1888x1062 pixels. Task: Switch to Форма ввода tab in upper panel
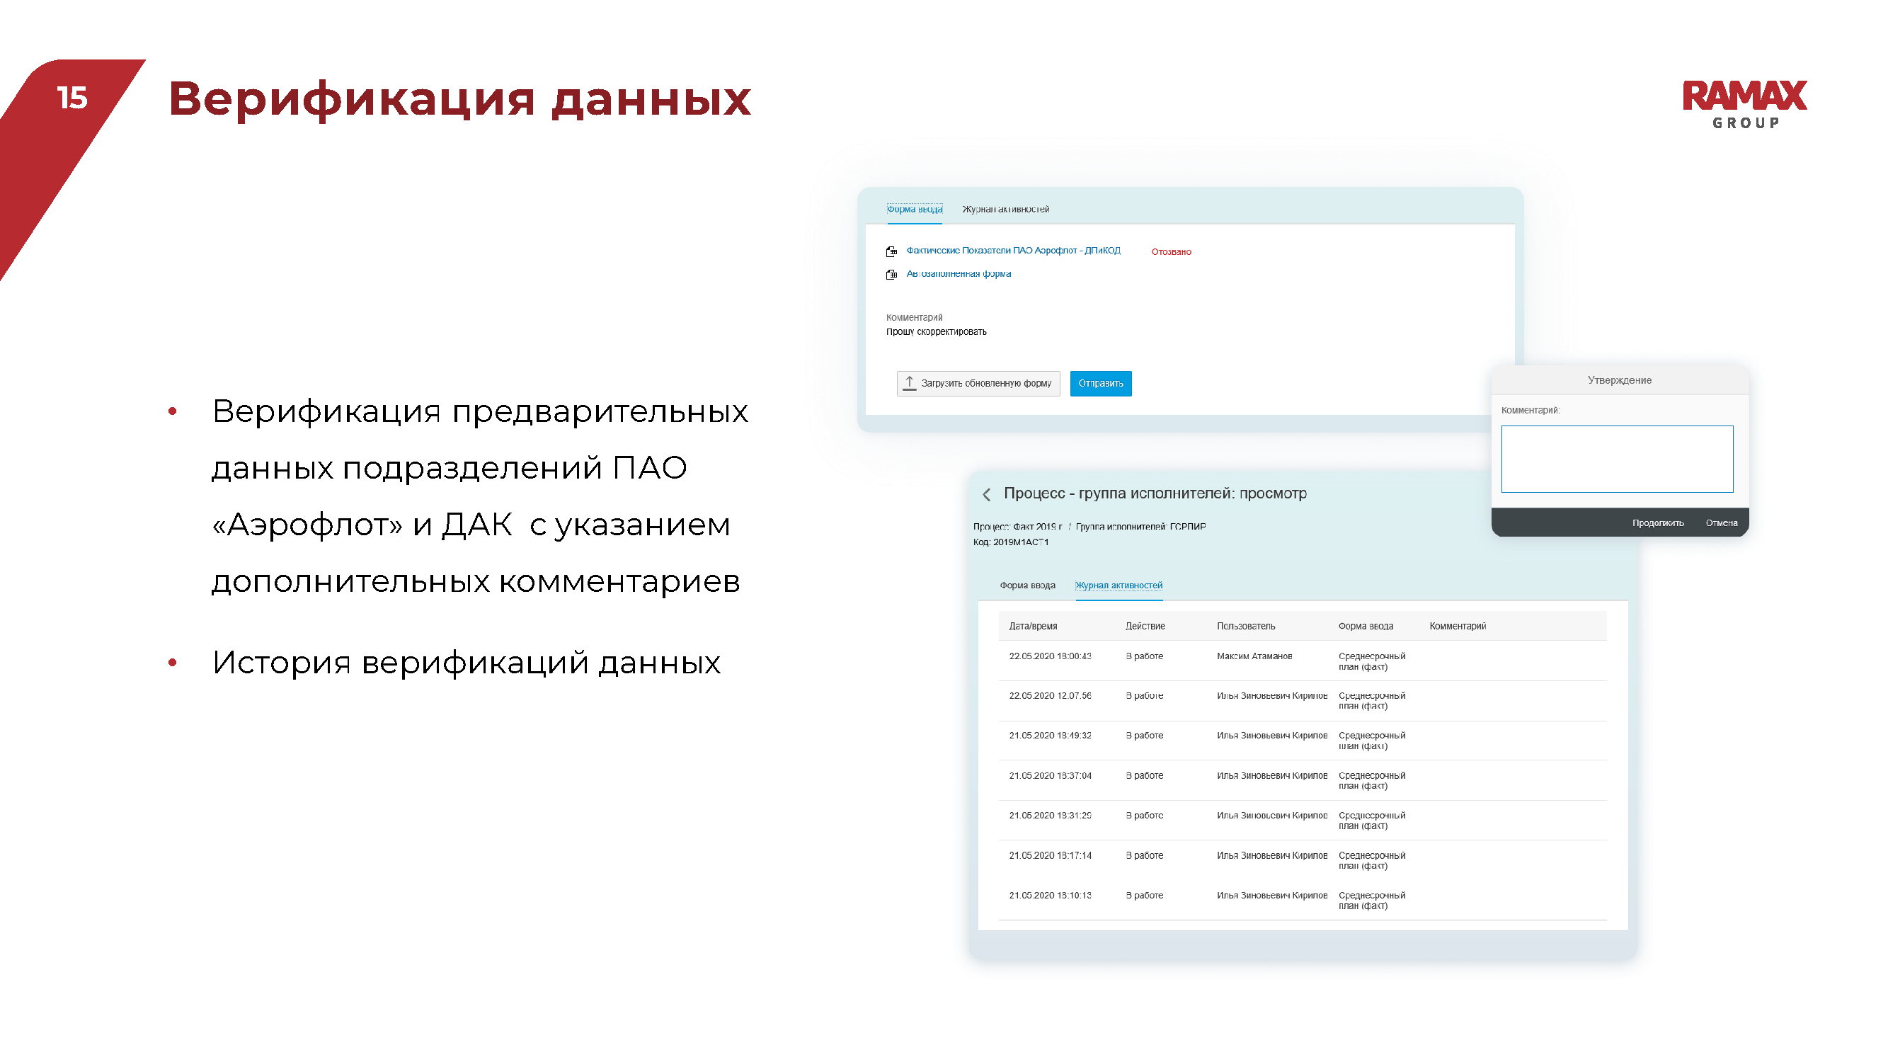(x=915, y=210)
